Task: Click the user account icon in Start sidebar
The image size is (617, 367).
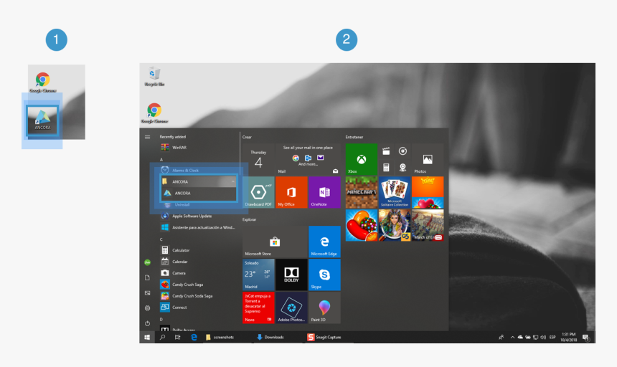Action: [147, 262]
